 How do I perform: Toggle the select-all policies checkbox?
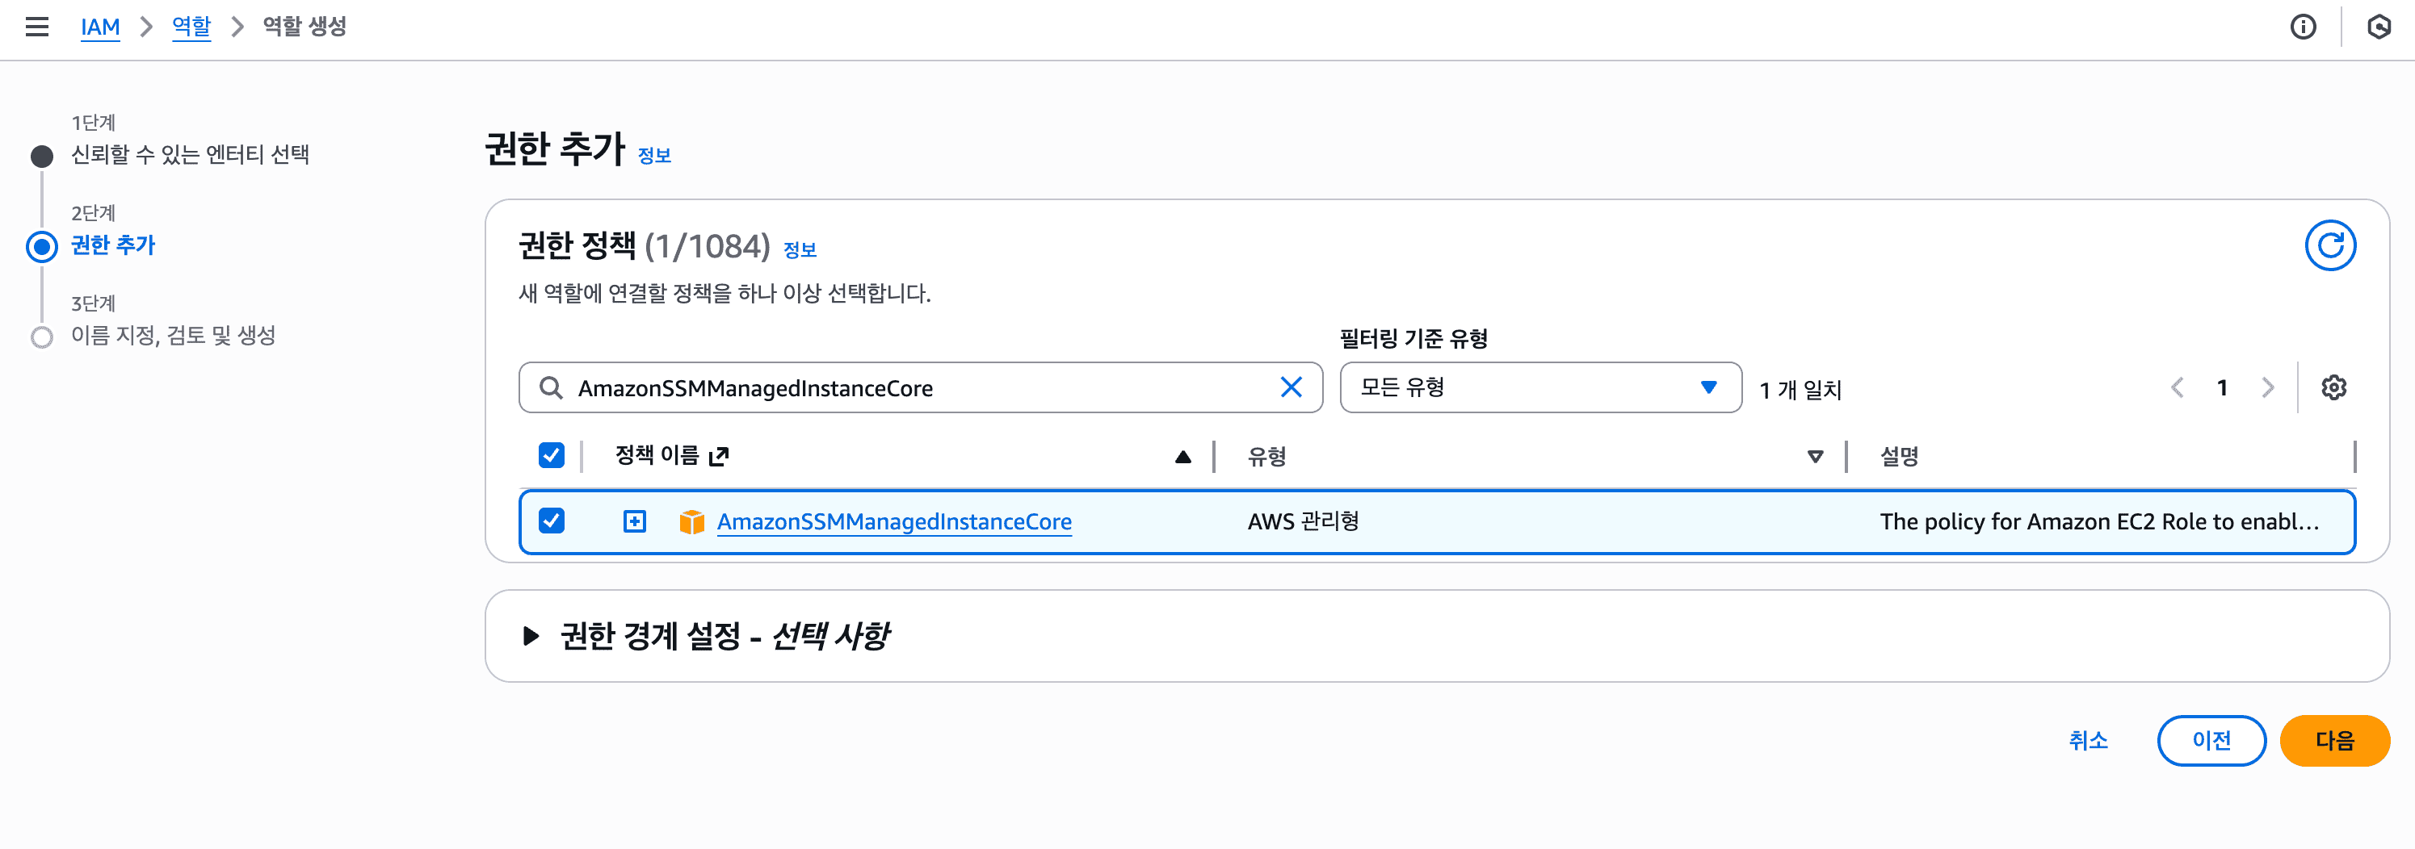(551, 455)
